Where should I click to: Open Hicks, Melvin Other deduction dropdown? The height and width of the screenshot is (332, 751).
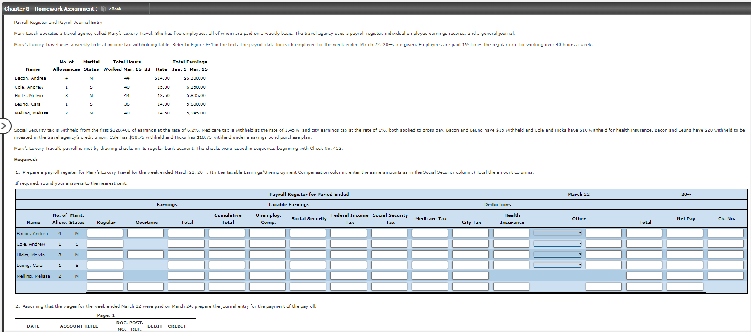pos(557,255)
